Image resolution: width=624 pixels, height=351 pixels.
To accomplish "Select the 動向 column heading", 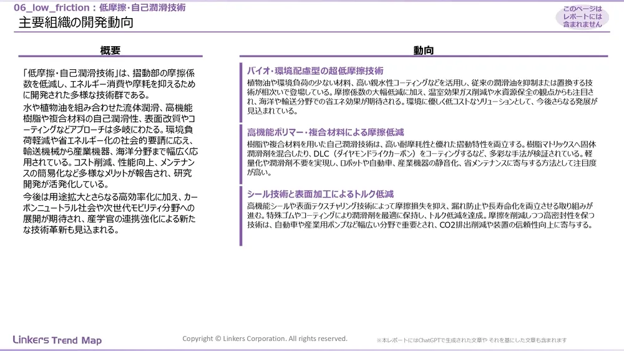I will pos(424,50).
